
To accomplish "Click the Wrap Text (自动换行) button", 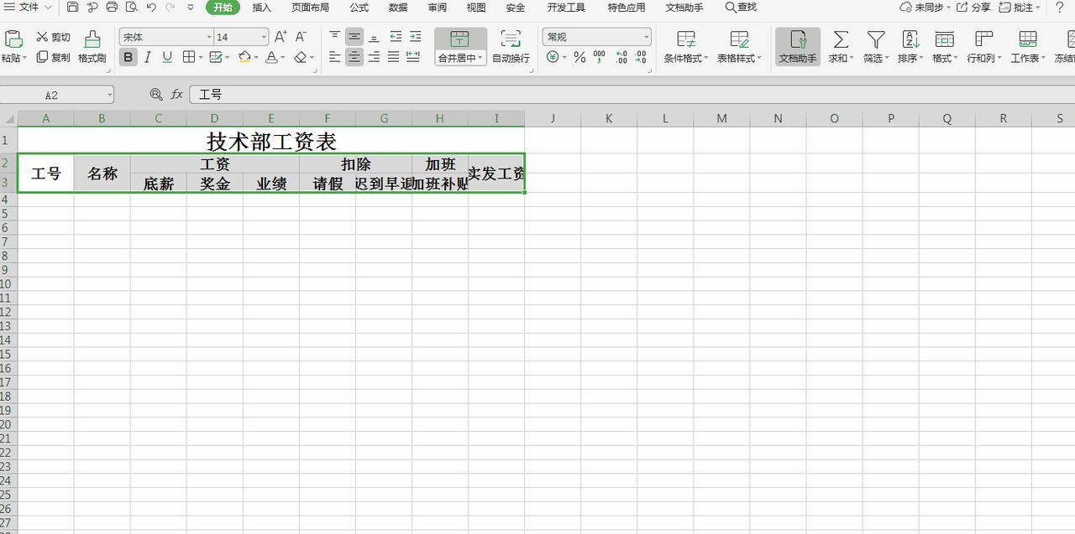I will (511, 47).
